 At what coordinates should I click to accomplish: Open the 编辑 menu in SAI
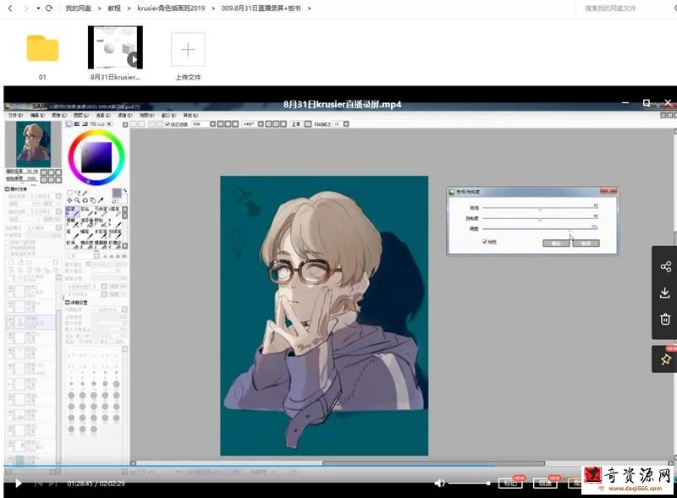point(37,115)
